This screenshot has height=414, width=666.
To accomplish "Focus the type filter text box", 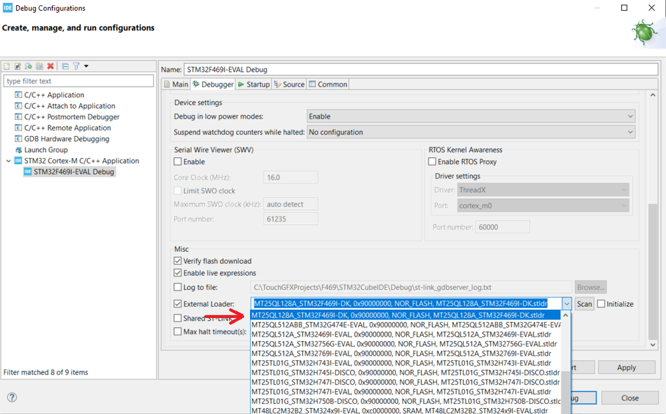I will [79, 81].
